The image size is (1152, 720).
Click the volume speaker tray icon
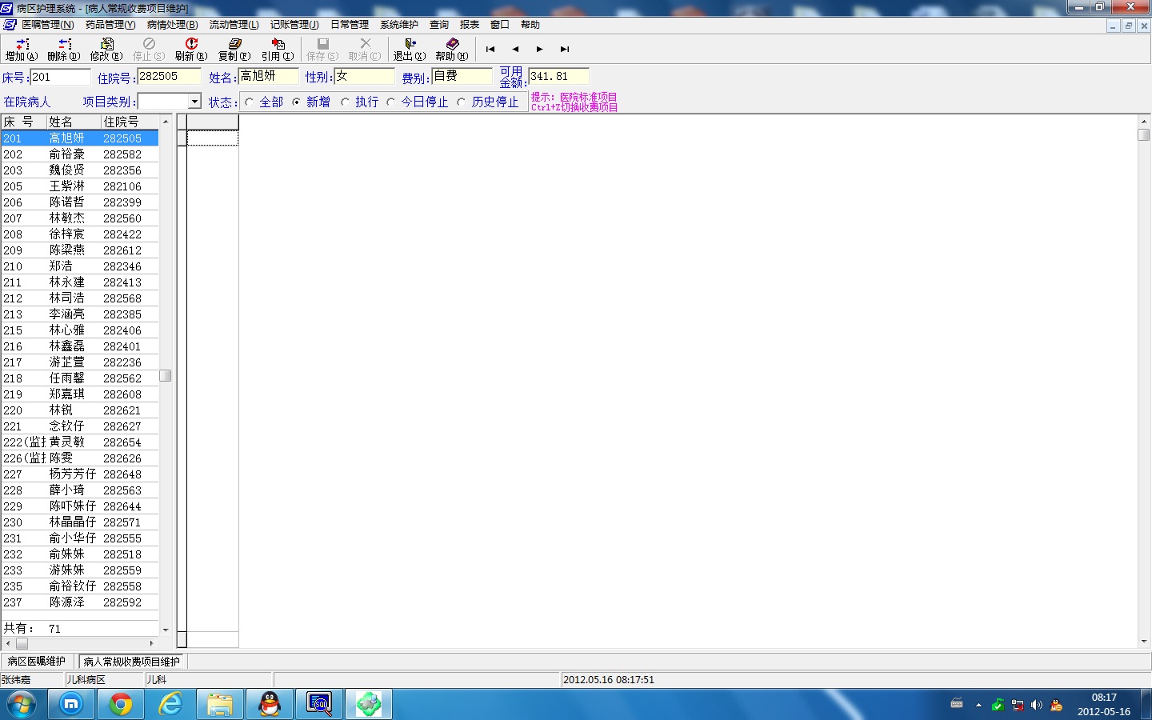point(1037,705)
